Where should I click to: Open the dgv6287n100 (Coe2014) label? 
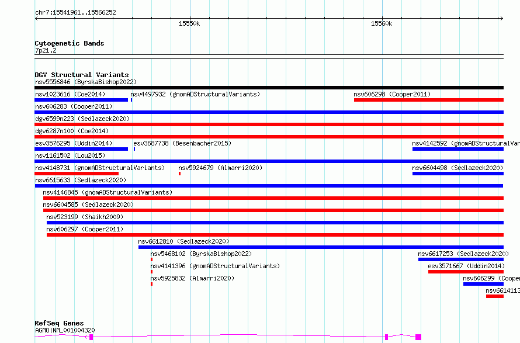72,131
